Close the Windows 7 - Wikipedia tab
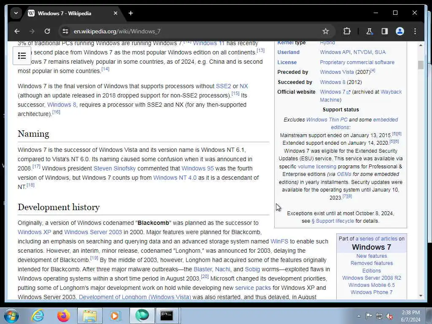 [x=116, y=13]
